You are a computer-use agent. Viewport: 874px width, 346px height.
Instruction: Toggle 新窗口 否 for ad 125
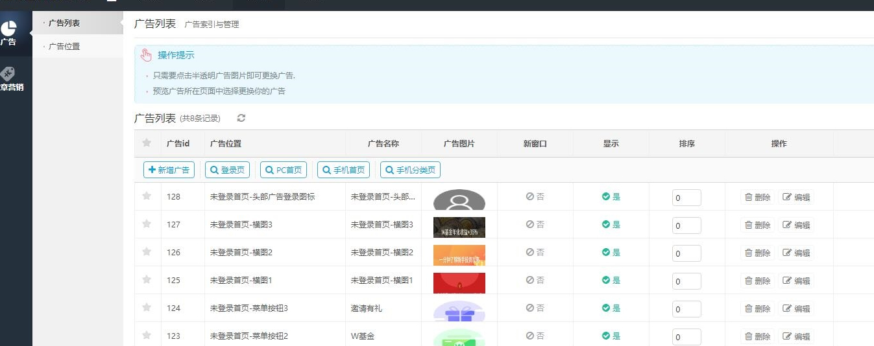[535, 280]
